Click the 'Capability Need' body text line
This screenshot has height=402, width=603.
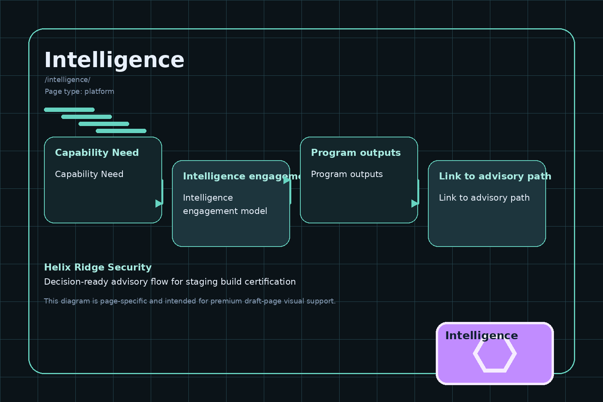pyautogui.click(x=89, y=174)
